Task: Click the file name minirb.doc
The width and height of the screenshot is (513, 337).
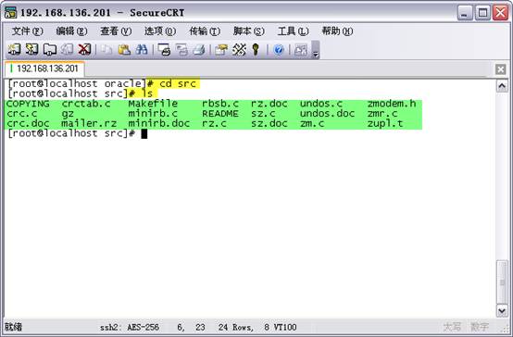Action: pos(159,123)
